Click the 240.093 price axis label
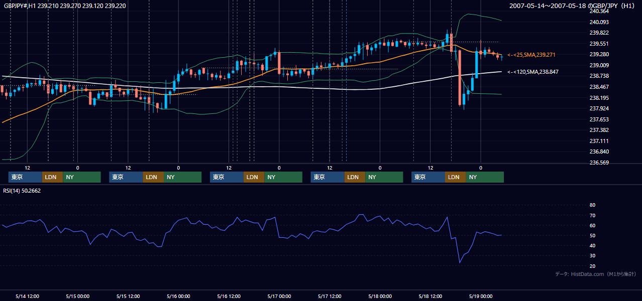Image resolution: width=642 pixels, height=301 pixels. pyautogui.click(x=599, y=22)
